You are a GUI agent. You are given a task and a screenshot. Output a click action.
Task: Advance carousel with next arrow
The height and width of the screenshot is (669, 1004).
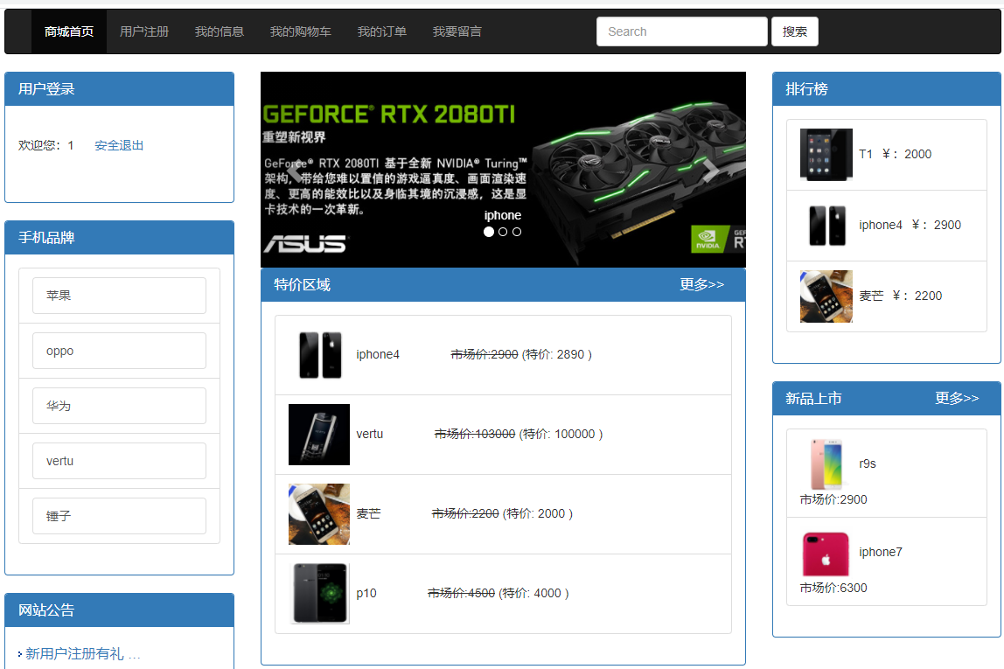pyautogui.click(x=709, y=170)
